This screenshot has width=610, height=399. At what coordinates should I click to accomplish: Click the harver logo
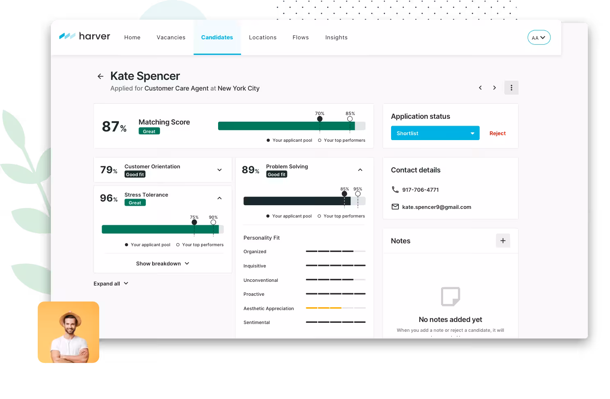point(85,36)
